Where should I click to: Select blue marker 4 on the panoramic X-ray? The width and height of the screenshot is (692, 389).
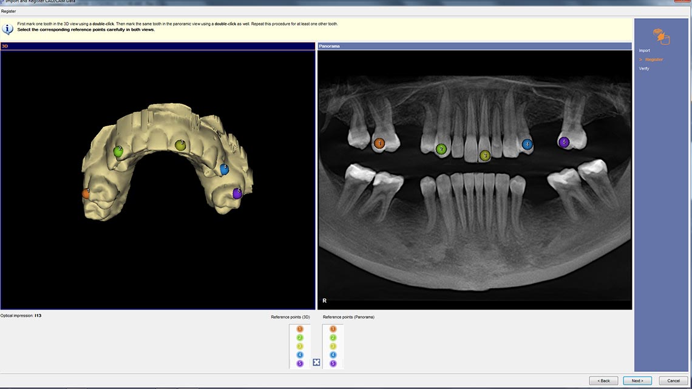[527, 144]
